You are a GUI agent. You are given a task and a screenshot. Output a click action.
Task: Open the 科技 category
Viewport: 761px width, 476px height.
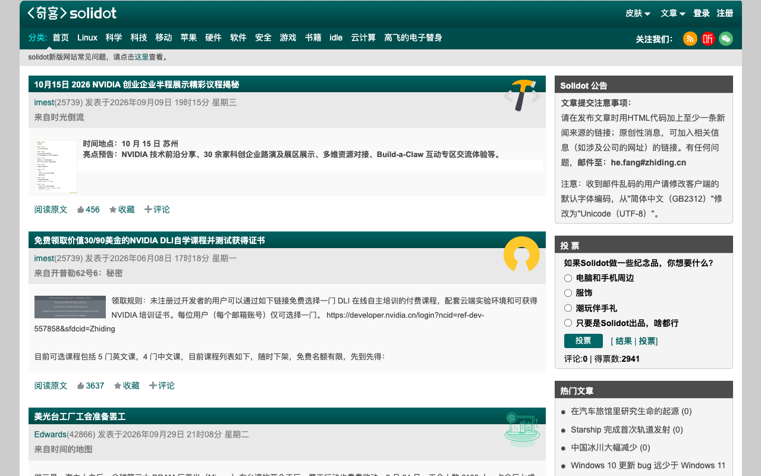pos(139,37)
